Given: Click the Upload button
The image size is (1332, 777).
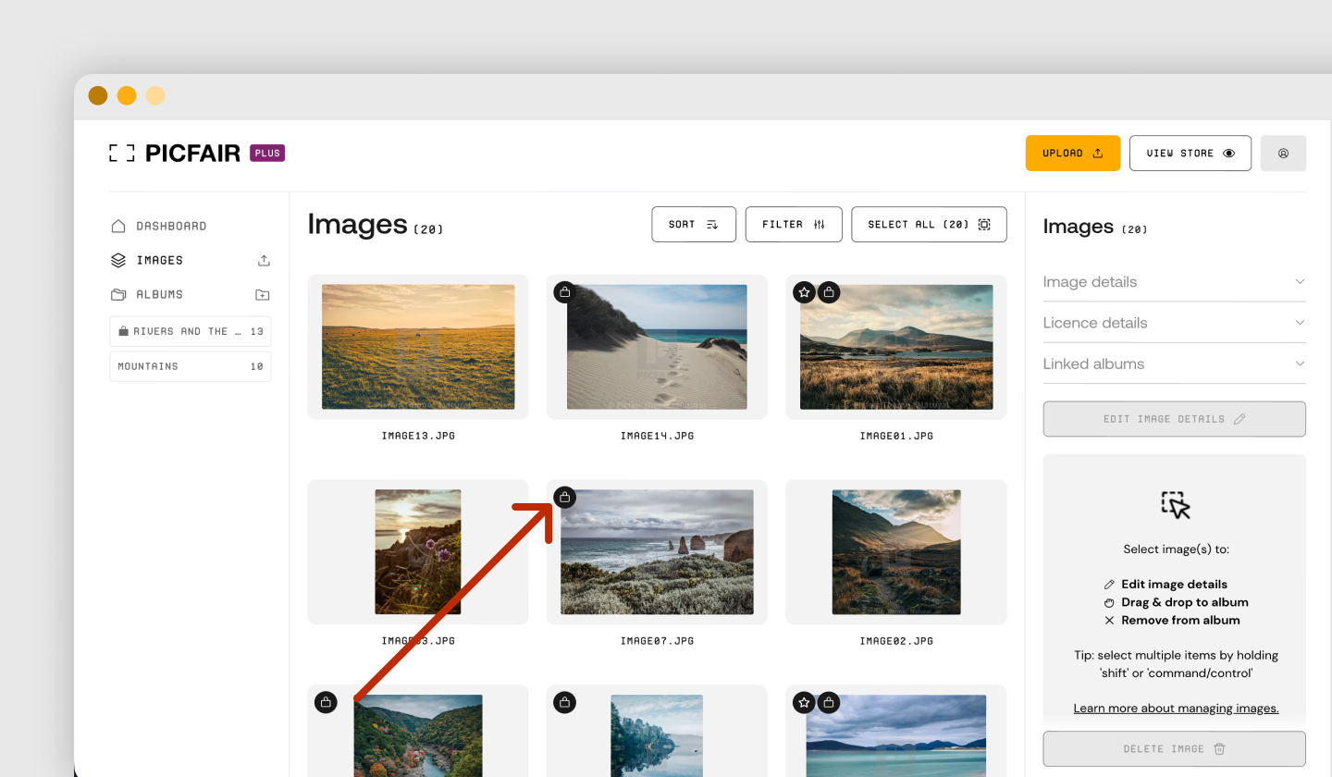Looking at the screenshot, I should click(1073, 154).
